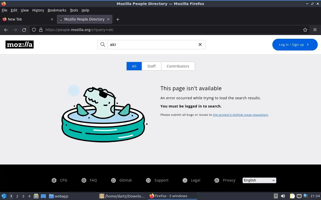Reload the current page
This screenshot has width=321, height=200.
point(24,30)
